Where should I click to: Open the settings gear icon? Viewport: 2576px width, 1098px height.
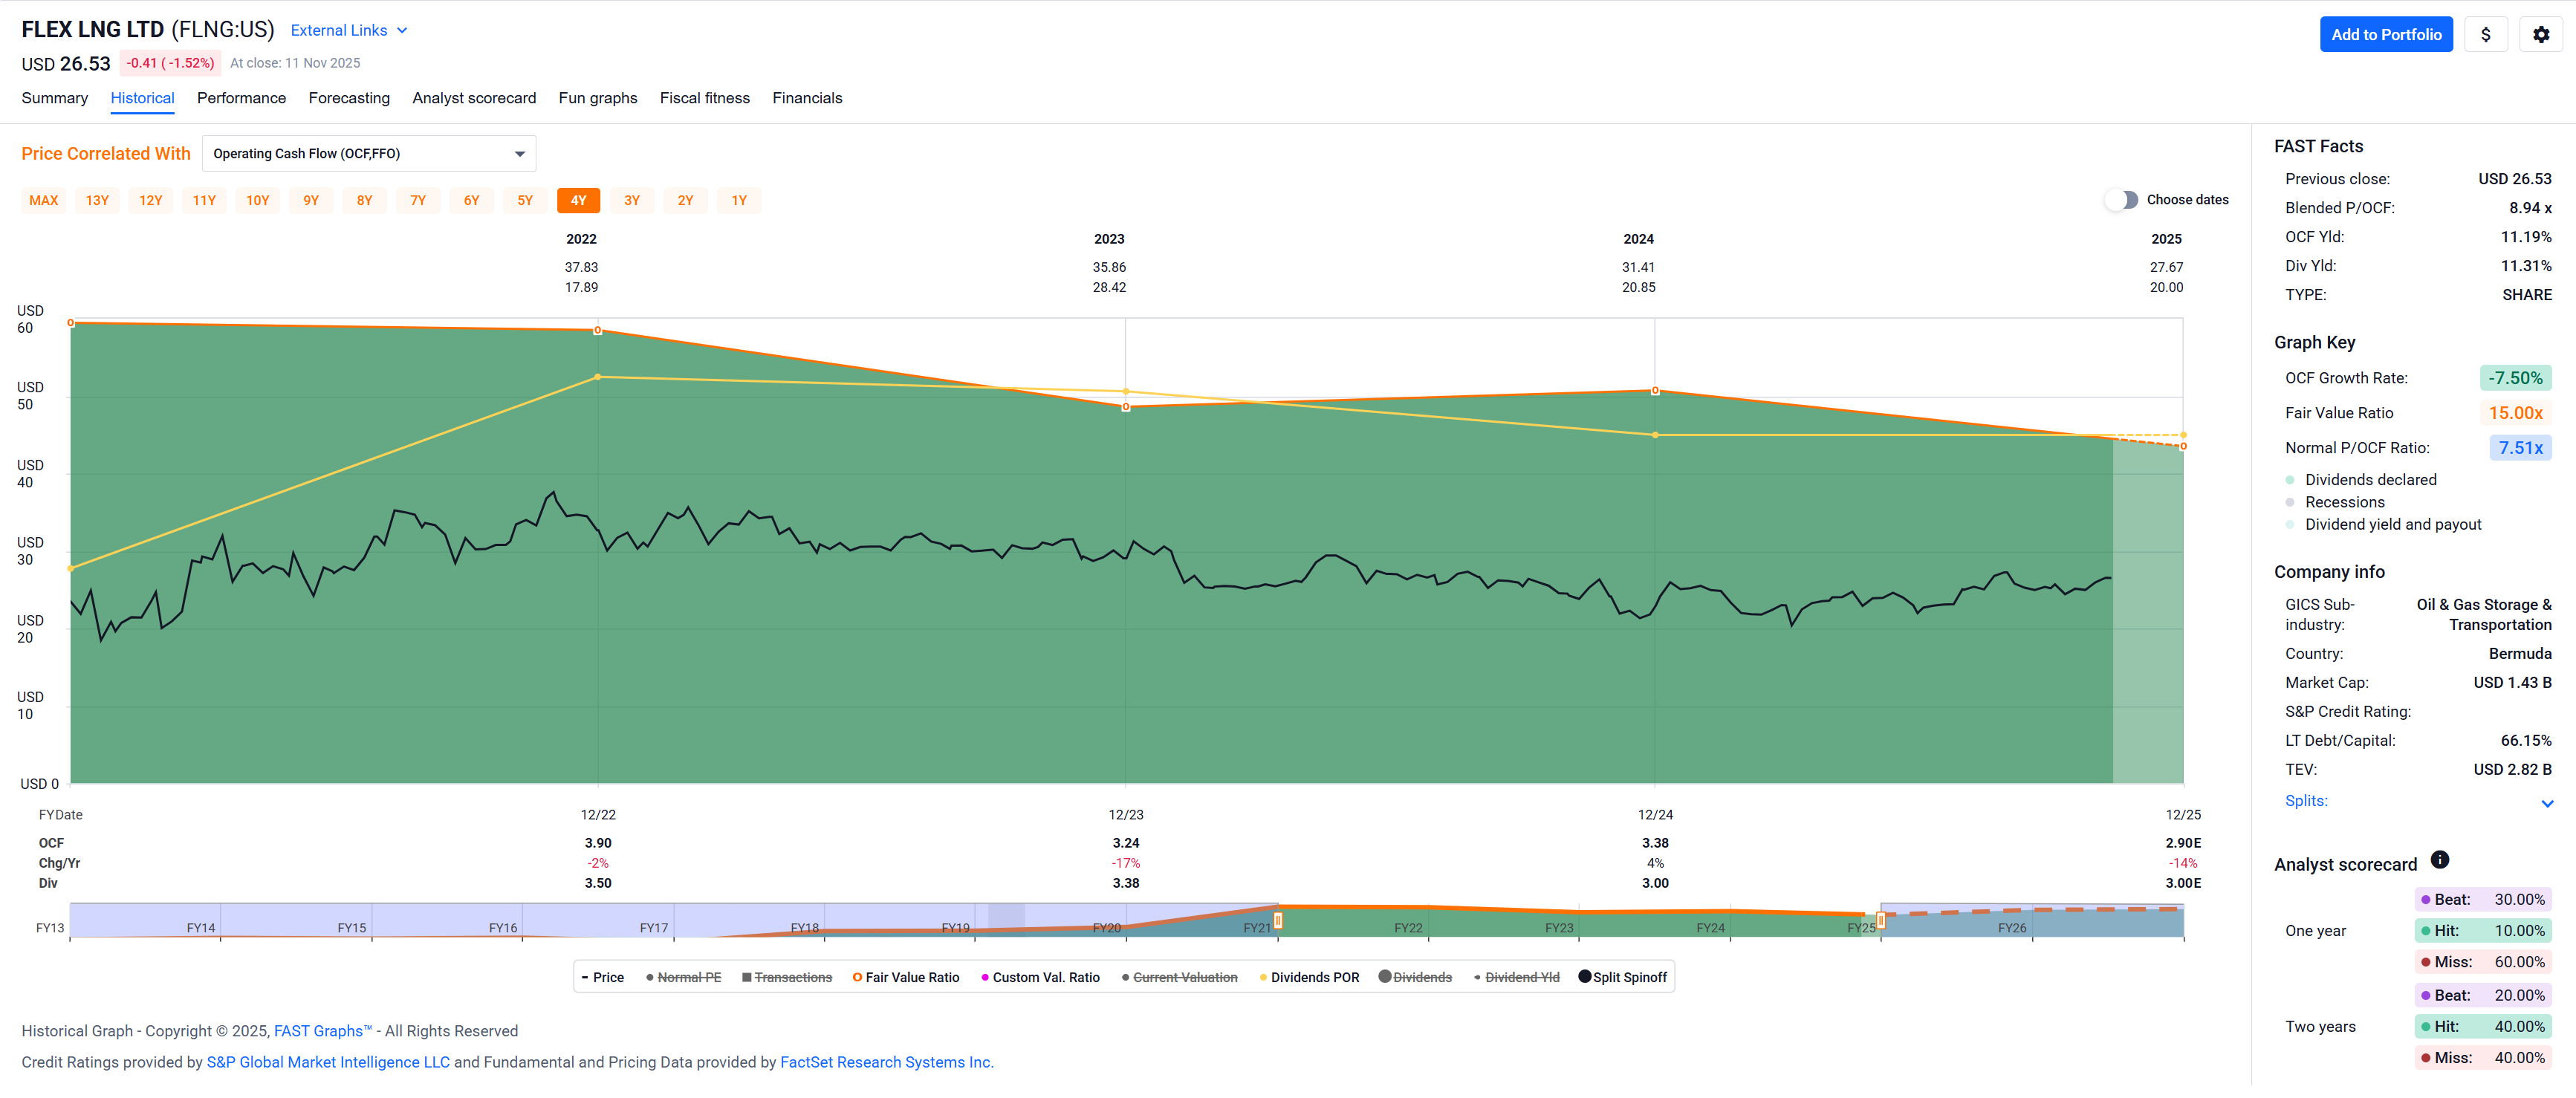point(2540,35)
